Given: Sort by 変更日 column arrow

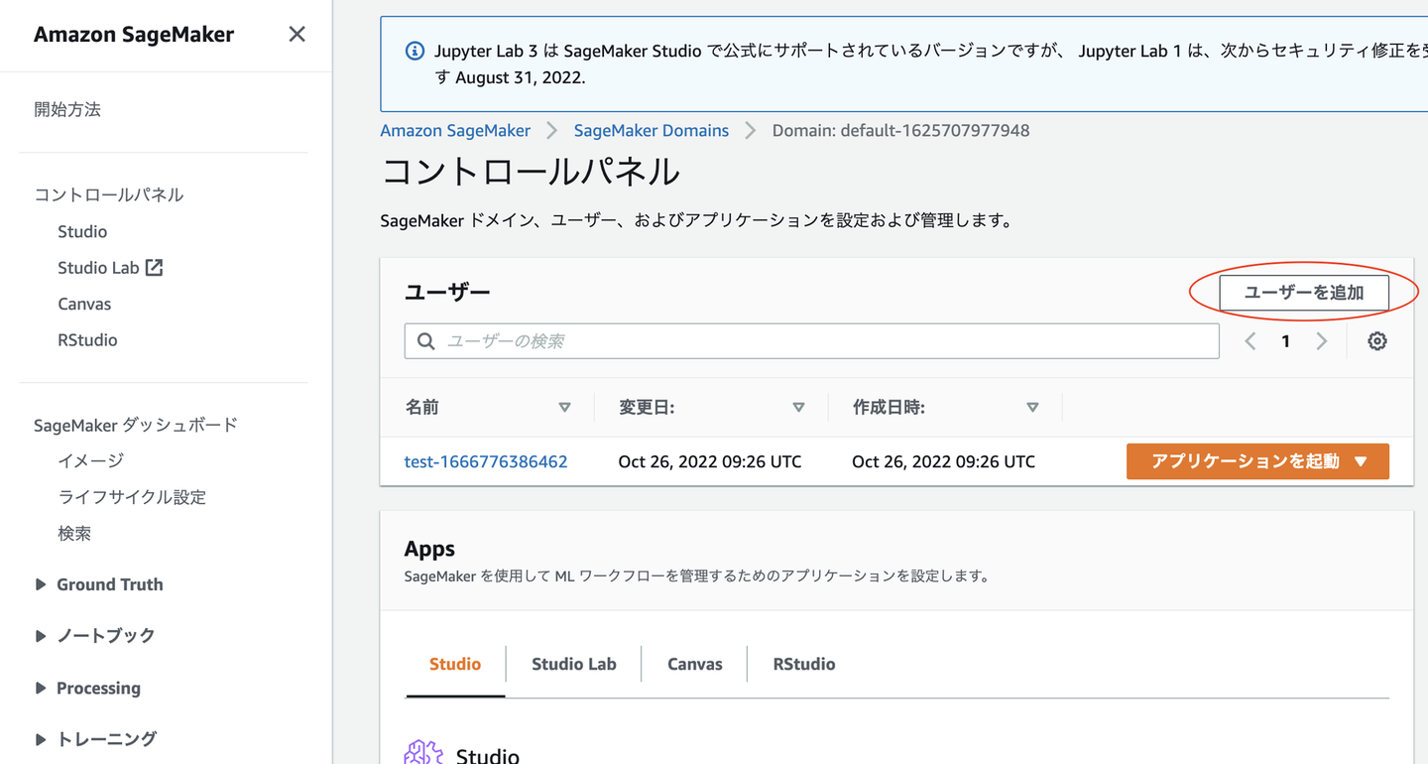Looking at the screenshot, I should 798,407.
